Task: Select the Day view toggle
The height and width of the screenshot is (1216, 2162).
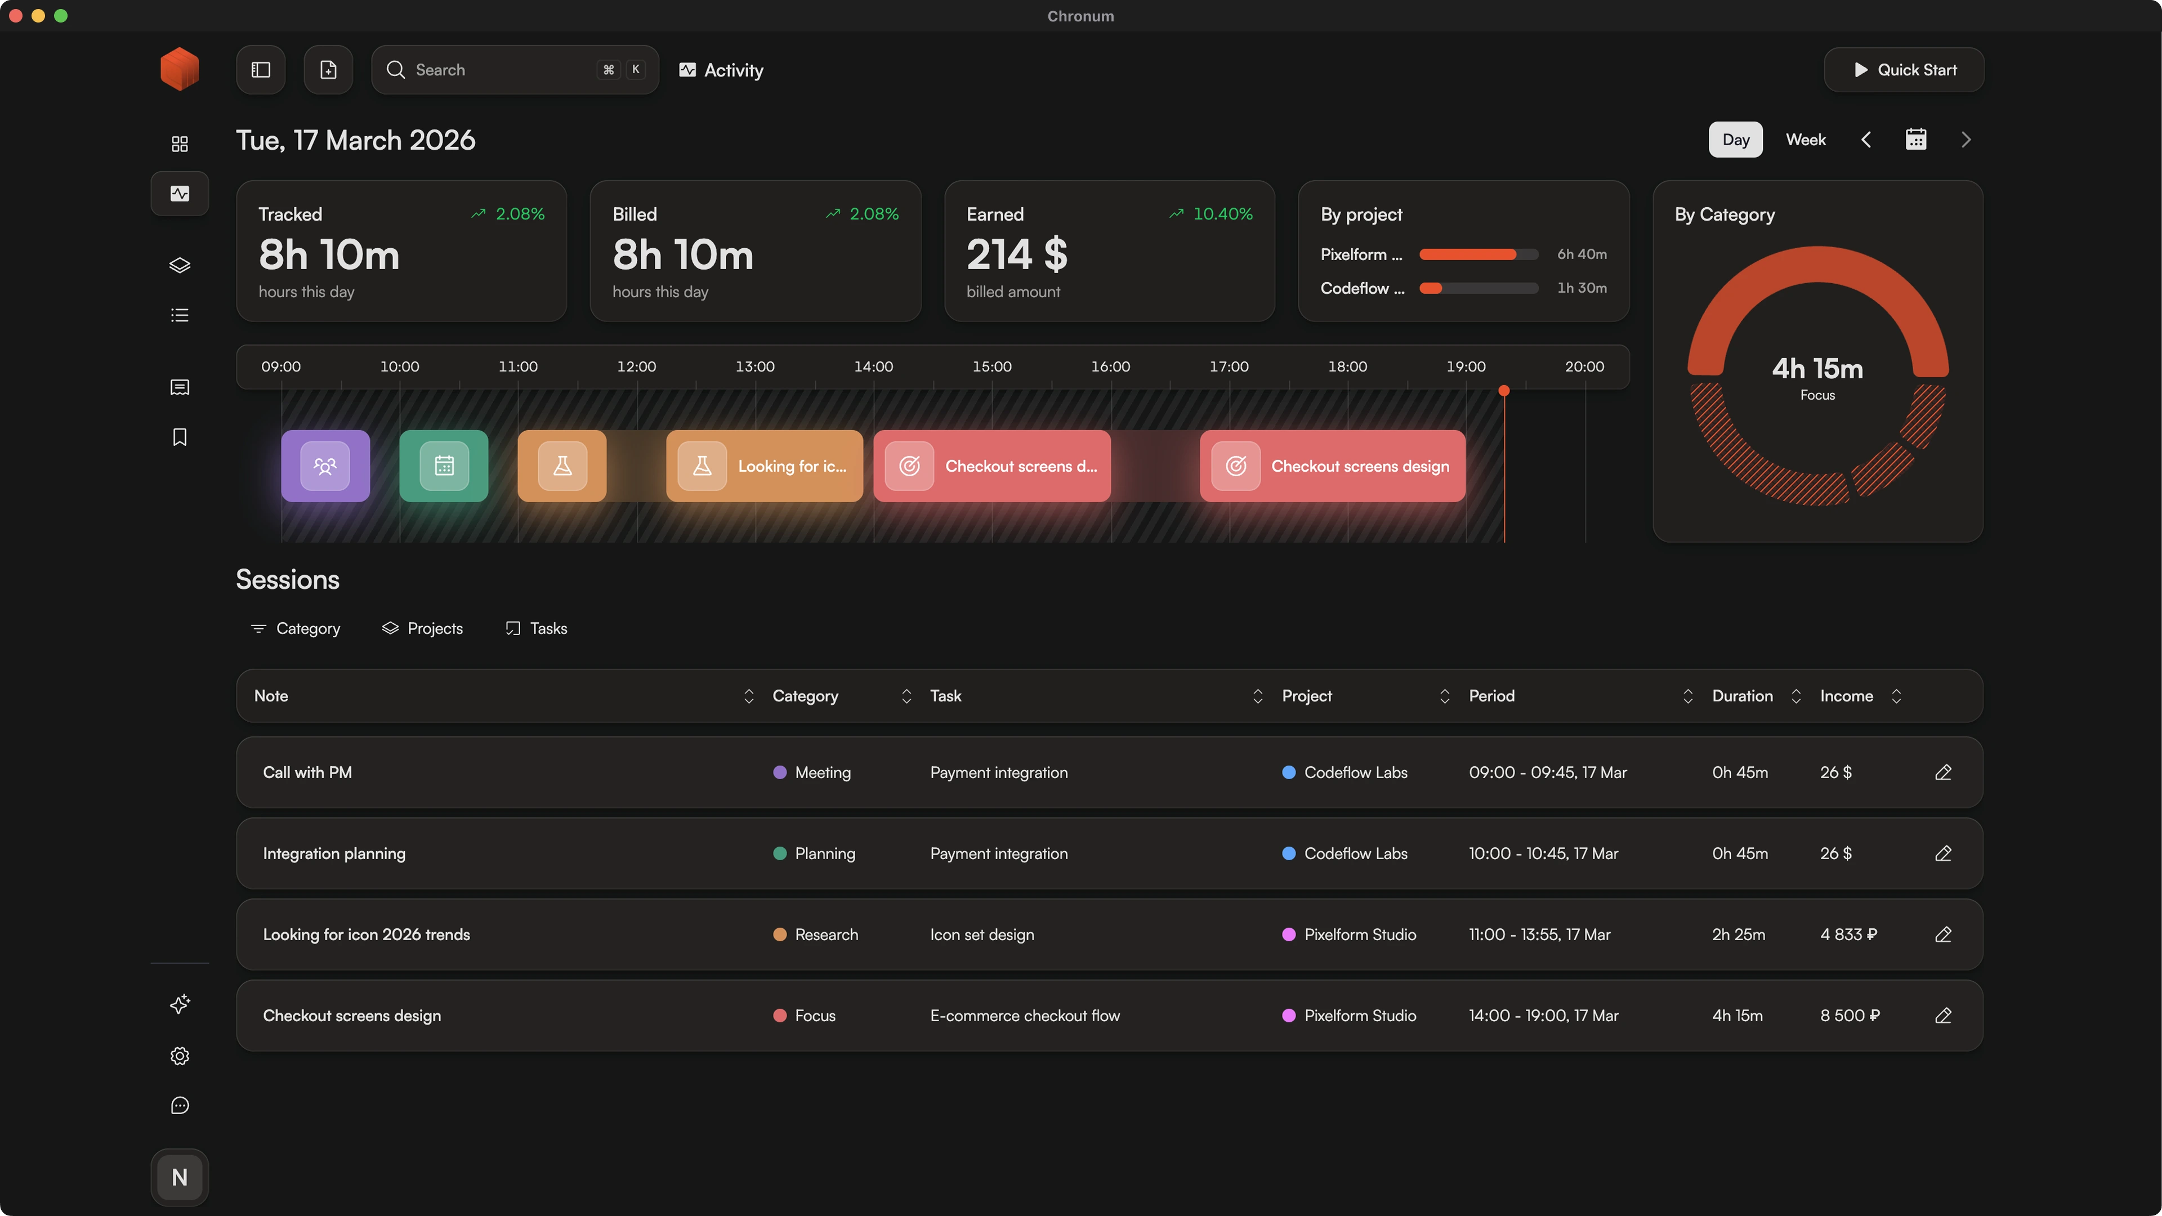Action: coord(1735,139)
